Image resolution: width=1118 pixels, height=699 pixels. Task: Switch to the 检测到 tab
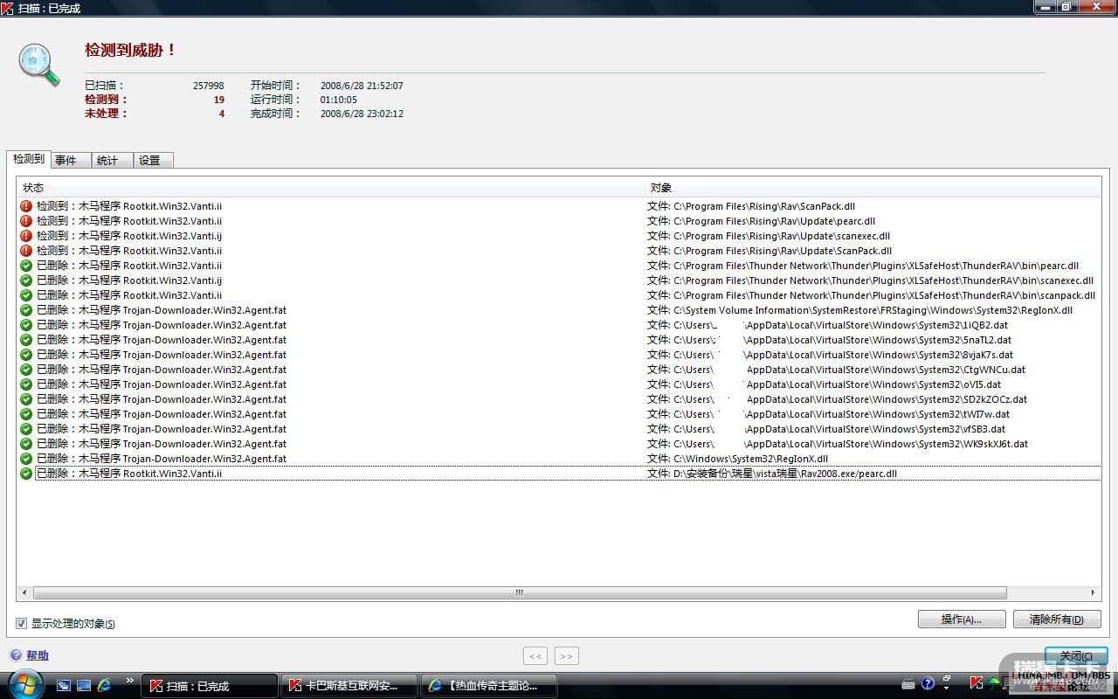28,159
